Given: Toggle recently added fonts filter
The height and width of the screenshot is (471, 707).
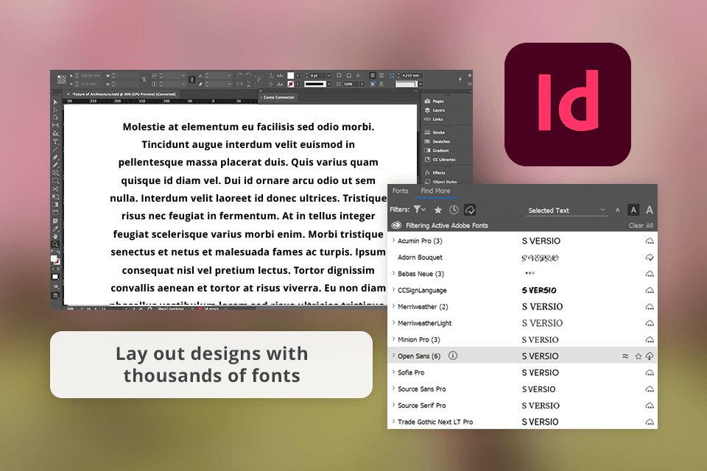Looking at the screenshot, I should 454,210.
